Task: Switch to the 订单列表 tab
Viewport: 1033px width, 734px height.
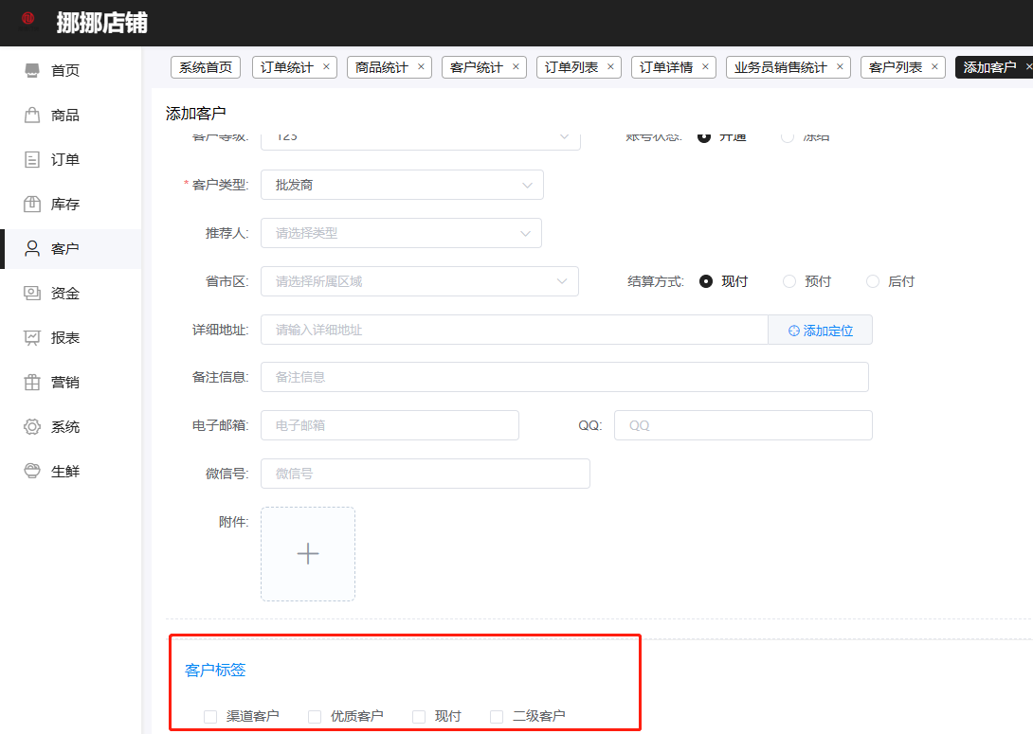Action: pyautogui.click(x=571, y=67)
